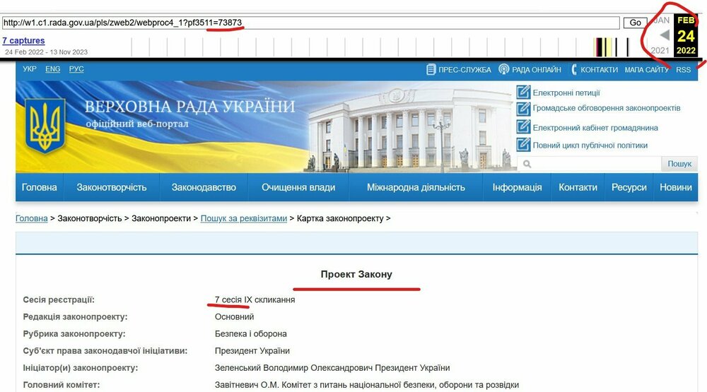Click the Повний цикл публічної політики icon
This screenshot has width=707, height=392.
click(x=523, y=145)
